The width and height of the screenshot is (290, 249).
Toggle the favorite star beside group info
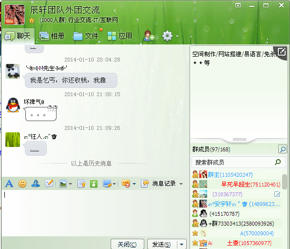coord(32,21)
